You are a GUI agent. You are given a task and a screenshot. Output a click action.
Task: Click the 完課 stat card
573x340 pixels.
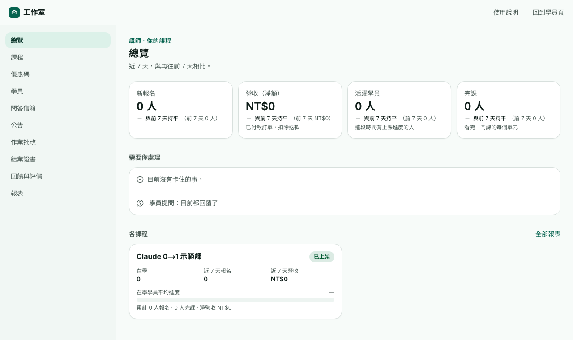pyautogui.click(x=509, y=110)
